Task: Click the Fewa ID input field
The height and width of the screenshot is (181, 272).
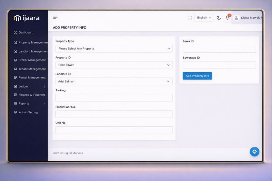Action: [x=219, y=49]
